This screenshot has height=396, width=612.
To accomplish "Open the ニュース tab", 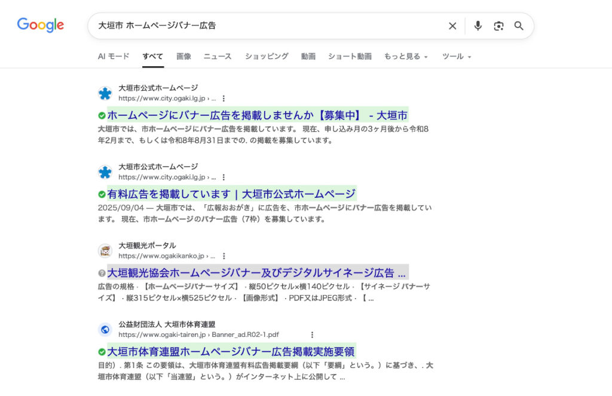I will (218, 56).
